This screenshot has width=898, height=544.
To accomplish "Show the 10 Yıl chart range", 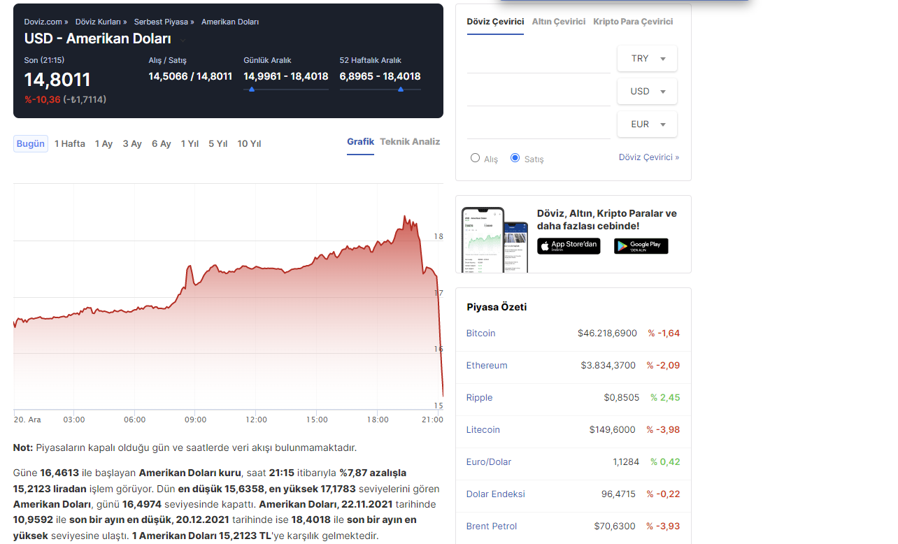I will coord(249,144).
